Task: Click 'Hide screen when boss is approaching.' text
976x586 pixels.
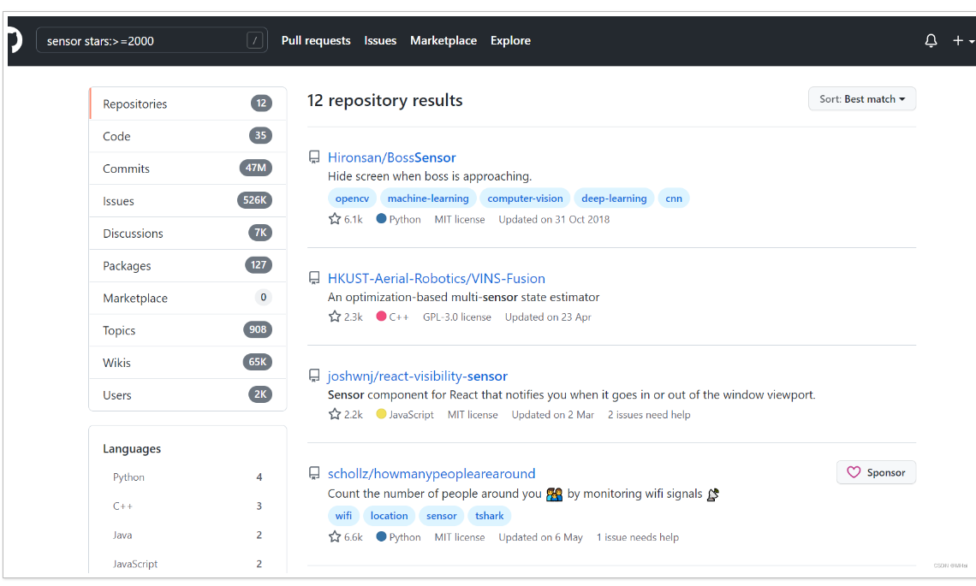Action: coord(430,177)
